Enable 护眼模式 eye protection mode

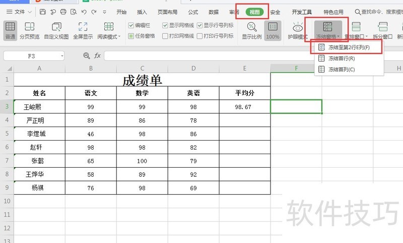(298, 31)
